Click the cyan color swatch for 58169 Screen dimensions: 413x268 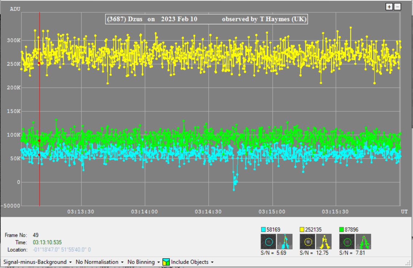(x=264, y=229)
